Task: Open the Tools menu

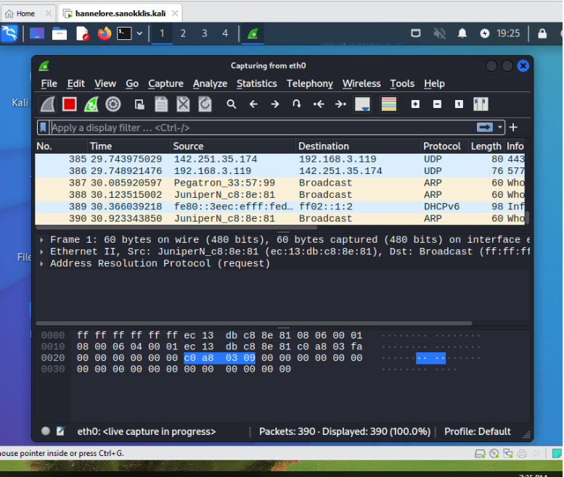Action: [402, 83]
